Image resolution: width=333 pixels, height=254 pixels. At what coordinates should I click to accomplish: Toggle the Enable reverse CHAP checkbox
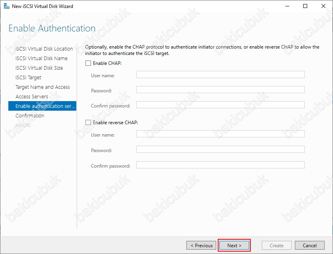point(88,123)
